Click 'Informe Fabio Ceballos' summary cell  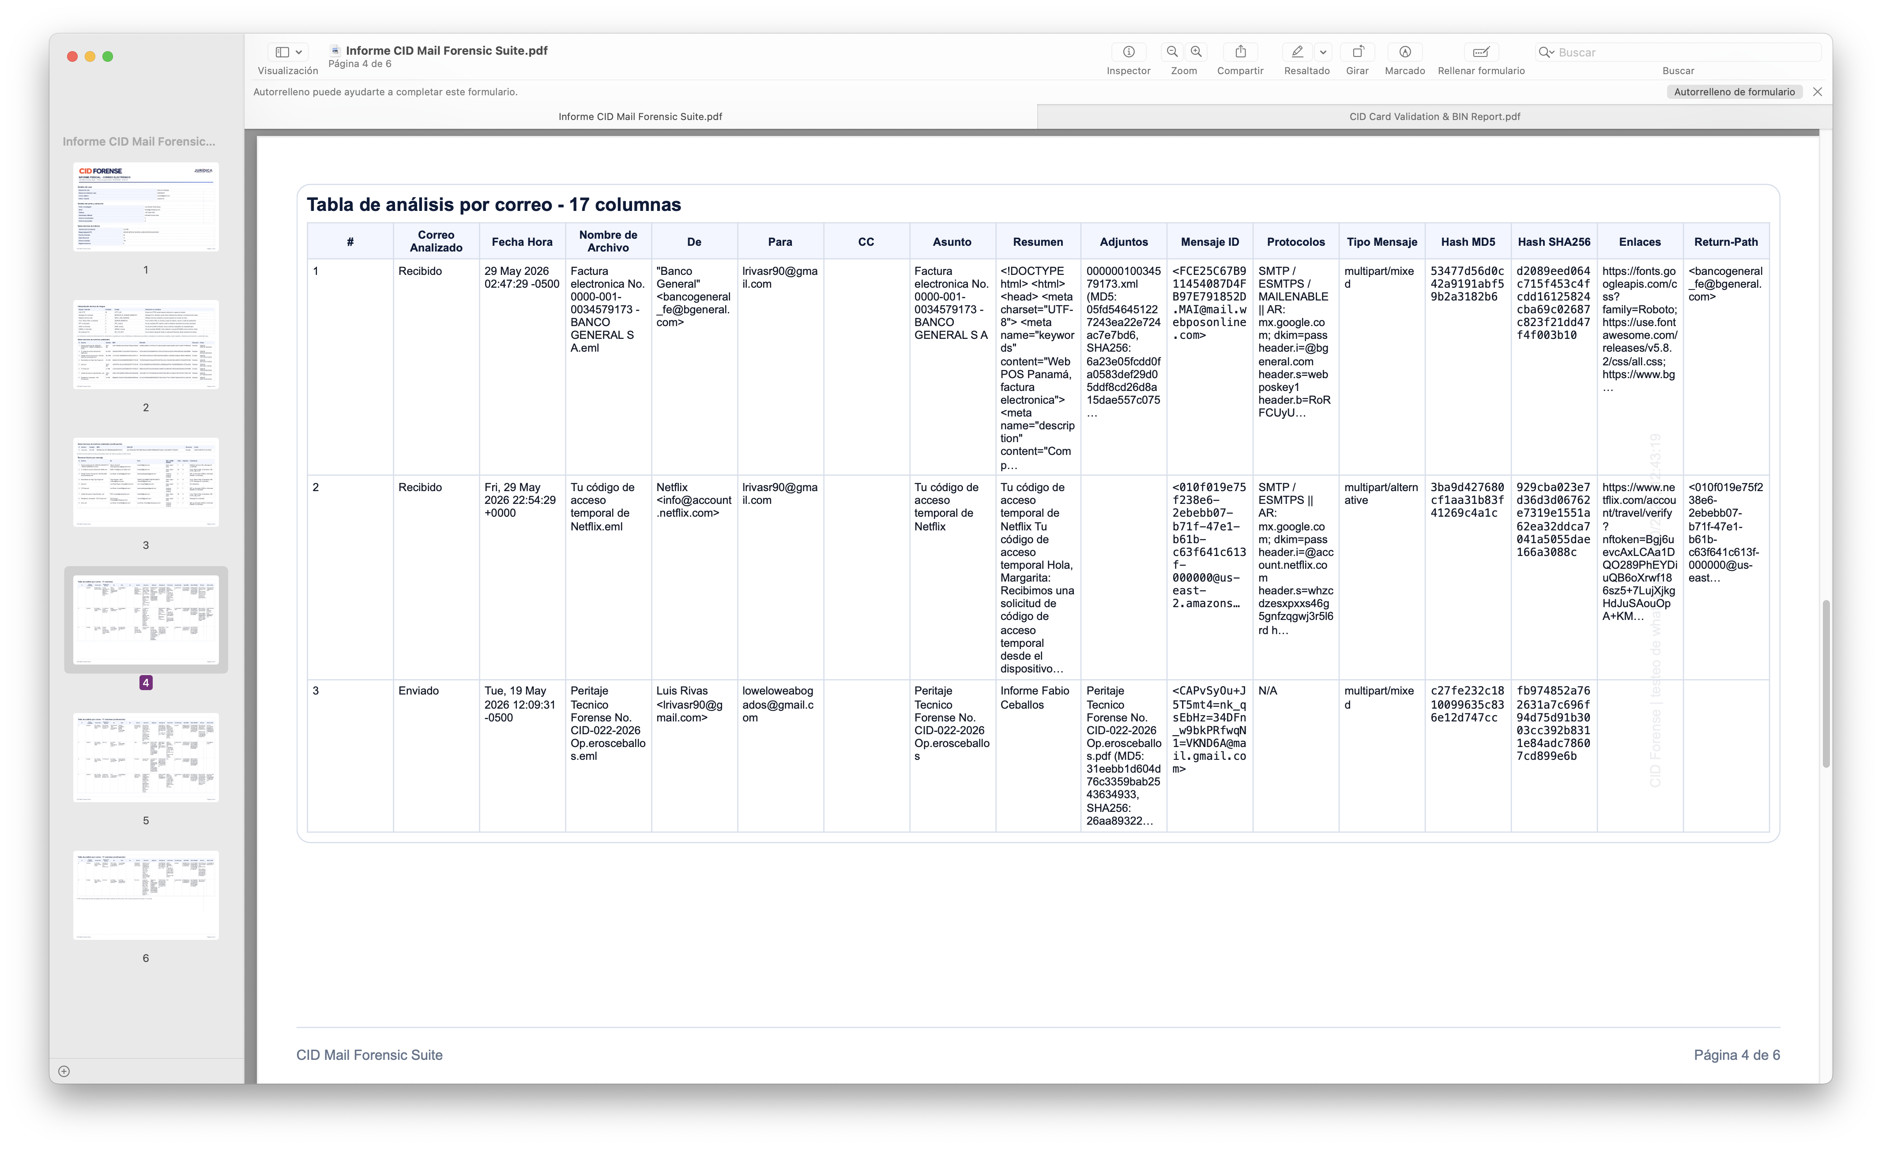1035,698
